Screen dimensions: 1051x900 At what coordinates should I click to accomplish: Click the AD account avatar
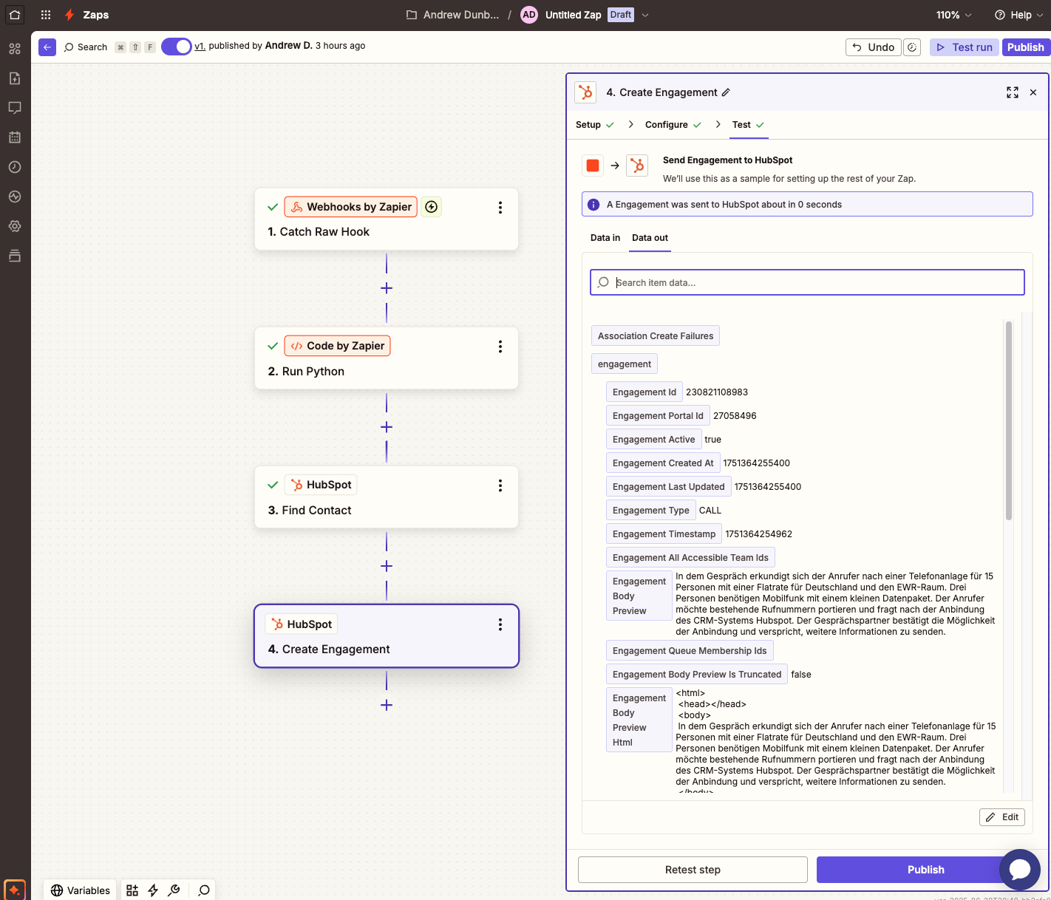click(529, 15)
